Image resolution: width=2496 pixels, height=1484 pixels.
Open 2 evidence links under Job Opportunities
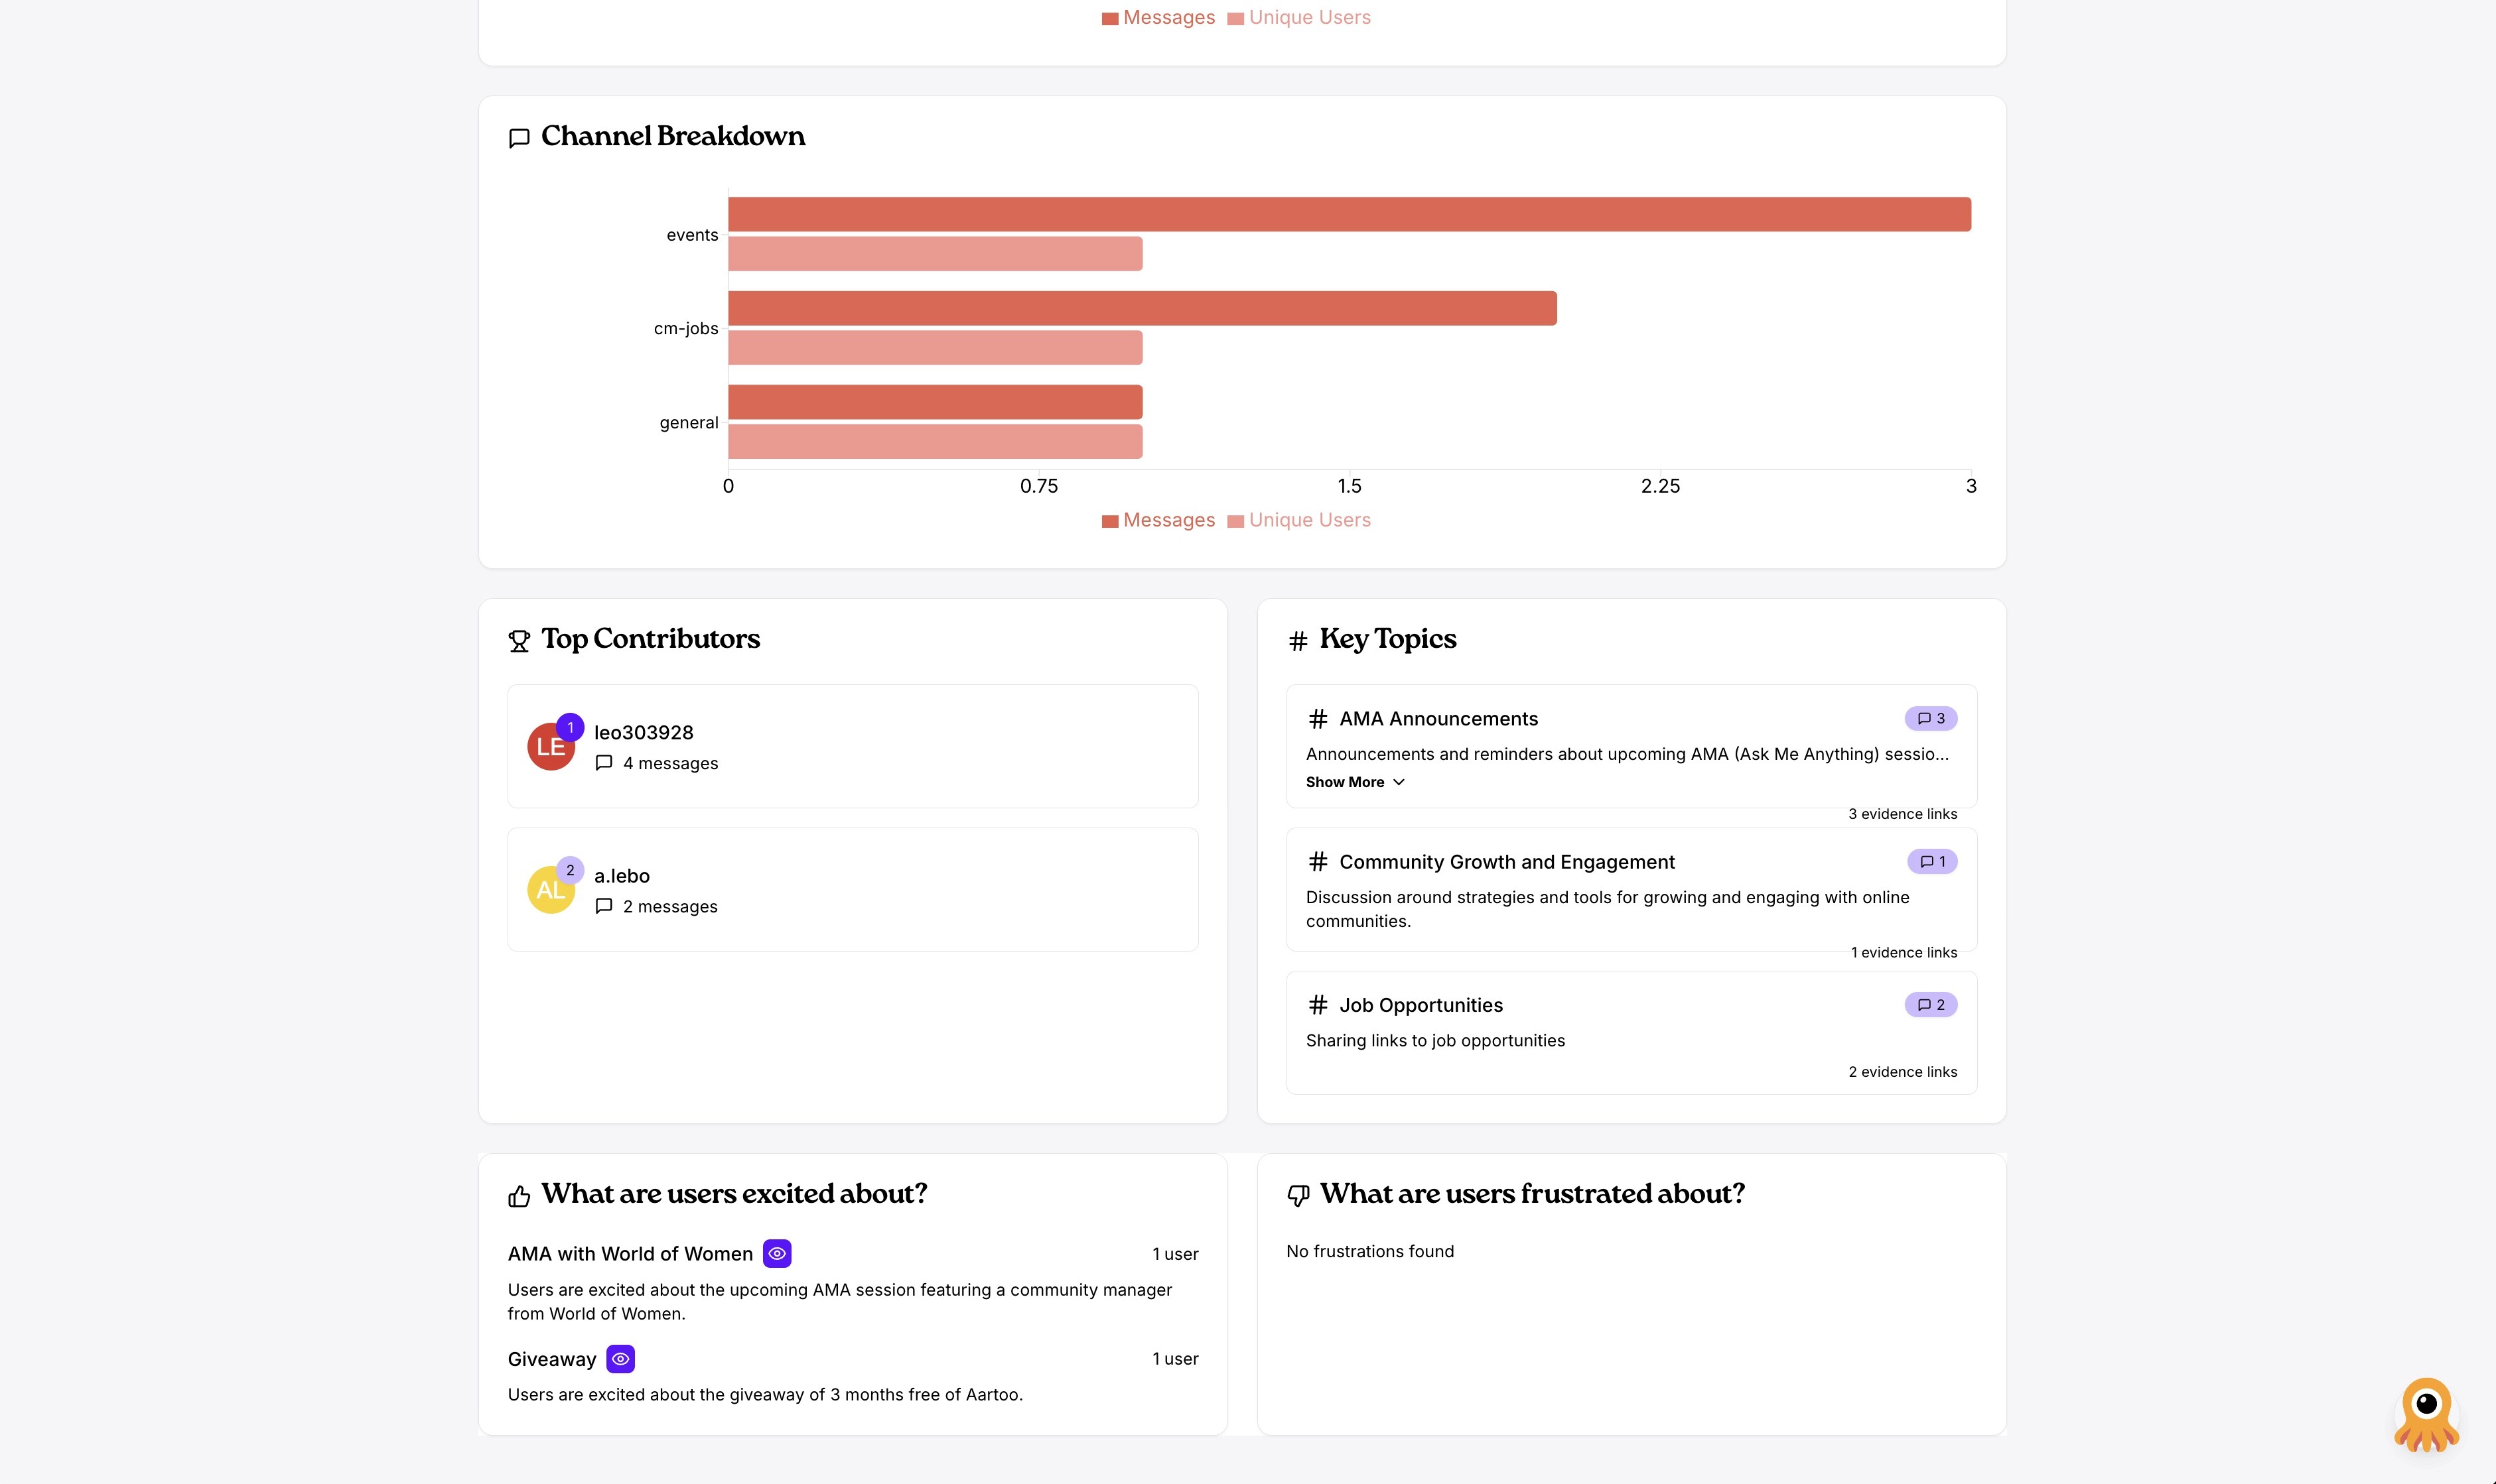click(1902, 1072)
